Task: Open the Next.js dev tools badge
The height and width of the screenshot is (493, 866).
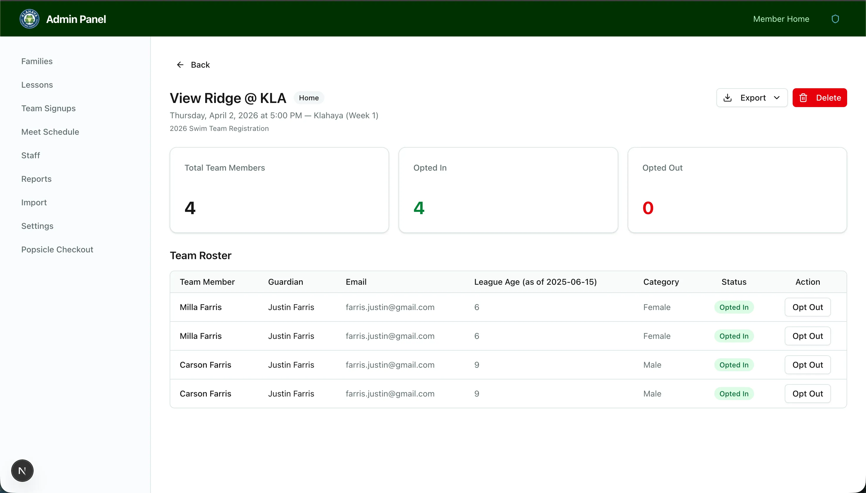Action: click(22, 470)
